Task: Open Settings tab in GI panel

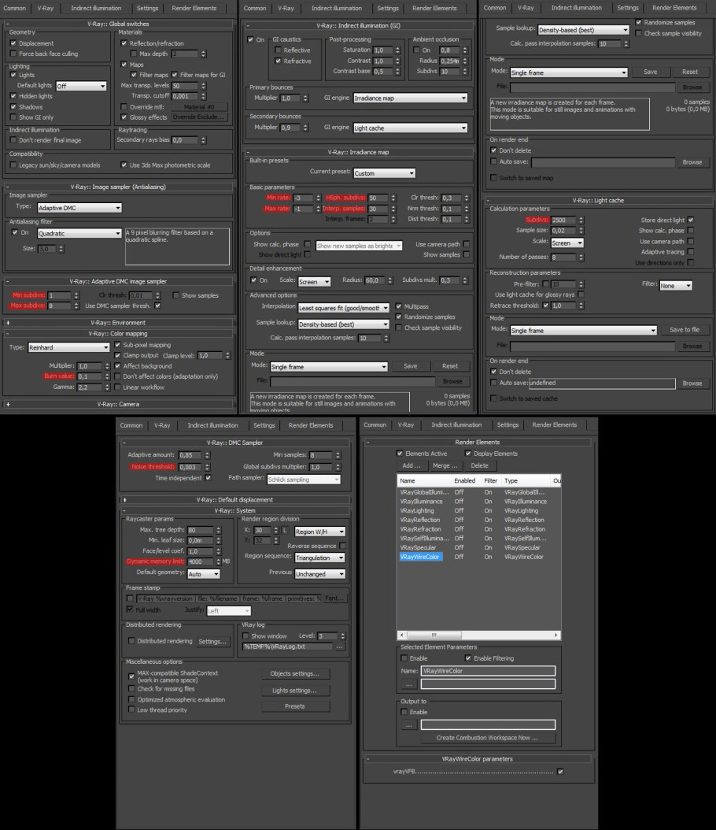Action: 388,8
